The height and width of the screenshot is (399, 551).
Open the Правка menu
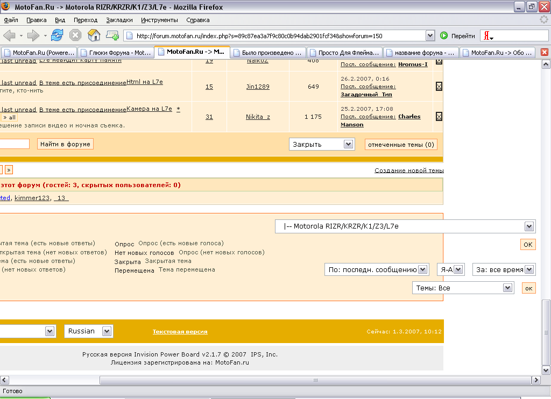[x=37, y=20]
